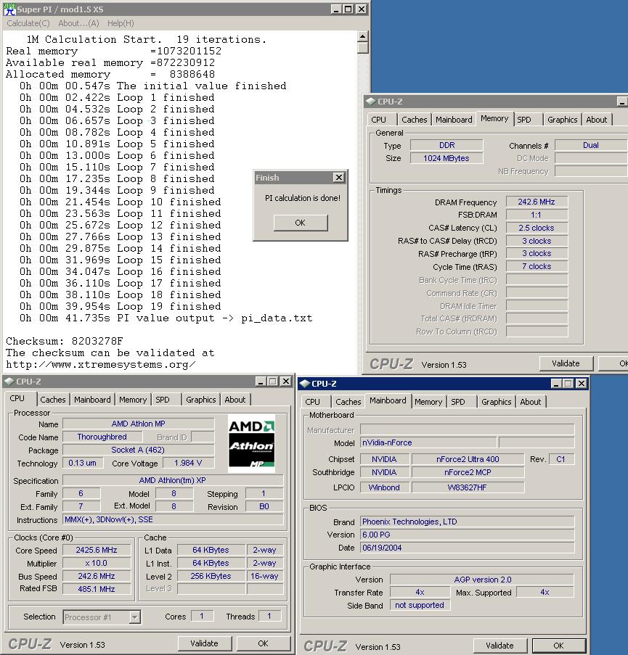Minimize the CPU-Z Mainboard window
This screenshot has width=628, height=655.
click(557, 383)
